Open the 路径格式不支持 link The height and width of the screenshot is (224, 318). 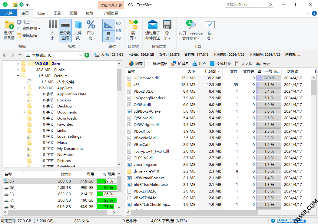tap(291, 221)
